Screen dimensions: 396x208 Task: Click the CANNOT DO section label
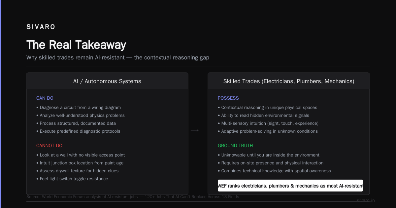coord(49,146)
